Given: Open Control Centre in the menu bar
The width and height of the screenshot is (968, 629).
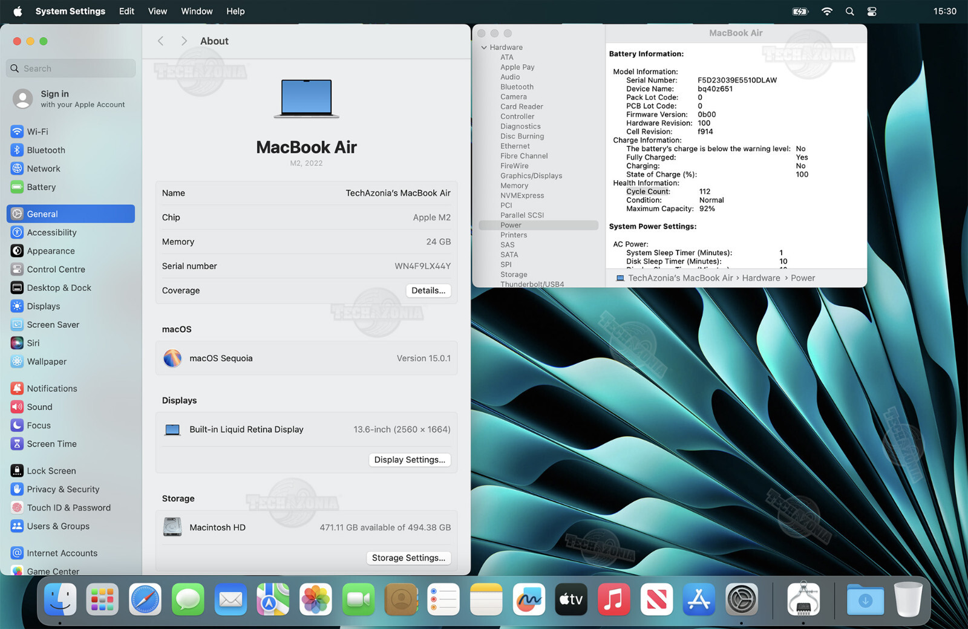Looking at the screenshot, I should pyautogui.click(x=872, y=11).
